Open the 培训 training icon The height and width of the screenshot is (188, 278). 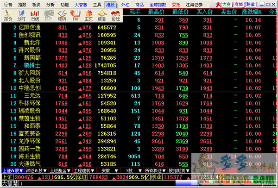point(62,16)
